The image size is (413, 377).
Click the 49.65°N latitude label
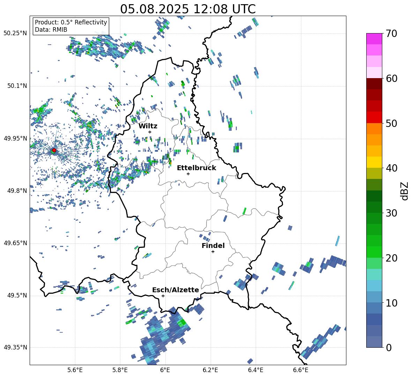click(15, 243)
